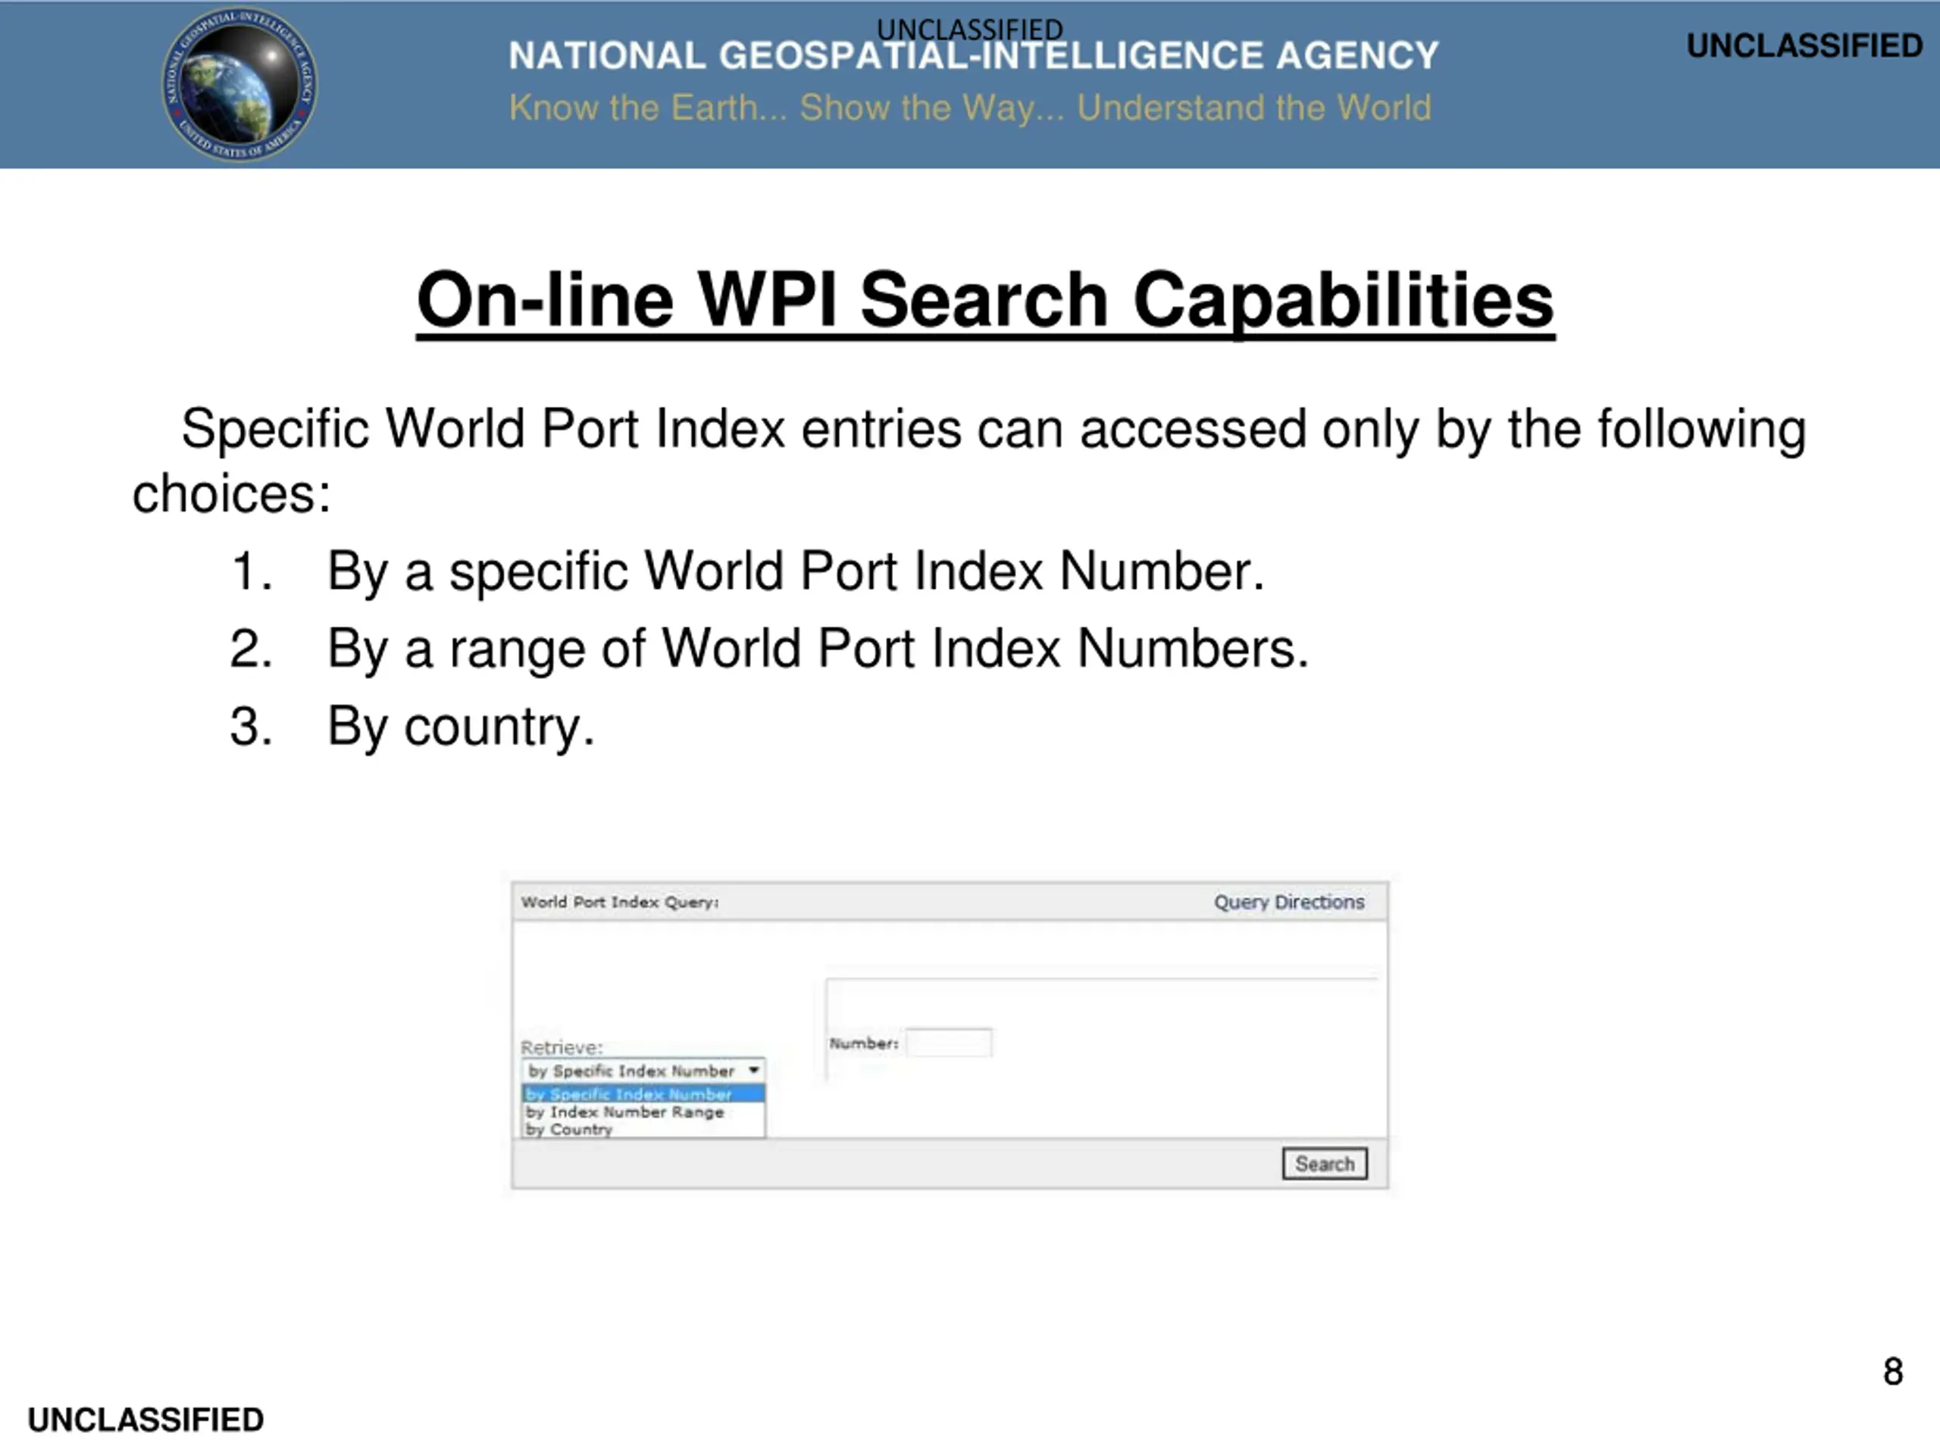This screenshot has width=1940, height=1455.
Task: Click the 'World Port Index Query:' panel header
Action: coord(620,902)
